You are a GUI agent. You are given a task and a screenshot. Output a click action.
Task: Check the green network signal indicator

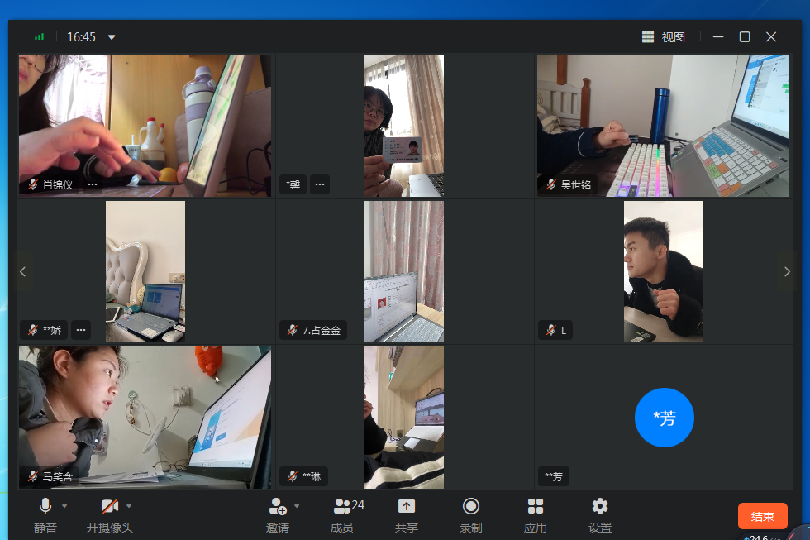click(39, 37)
